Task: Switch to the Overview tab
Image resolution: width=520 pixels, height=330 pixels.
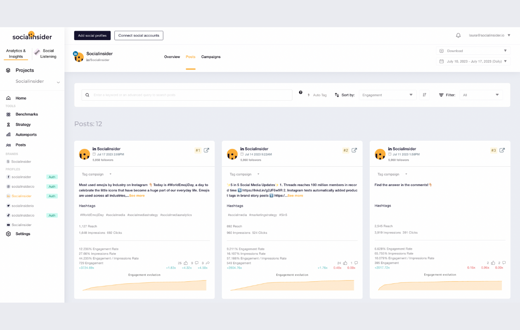Action: tap(172, 57)
